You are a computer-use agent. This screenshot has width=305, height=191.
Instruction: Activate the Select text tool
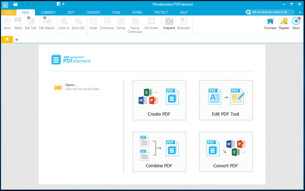pyautogui.click(x=18, y=23)
